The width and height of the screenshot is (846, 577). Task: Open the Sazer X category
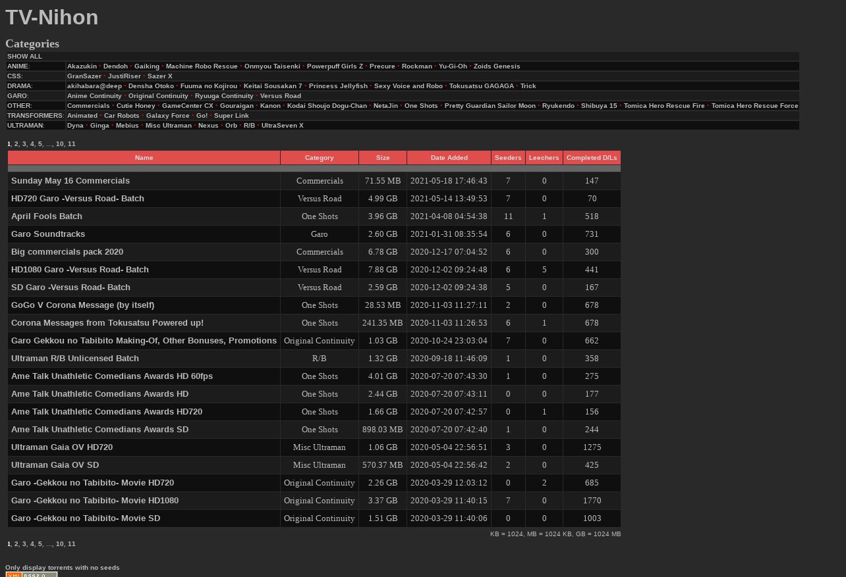160,76
